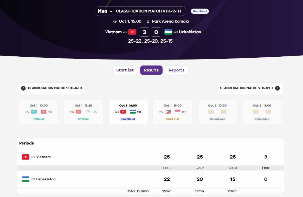
Task: Click the Set 3 column label
Action: pos(233,168)
